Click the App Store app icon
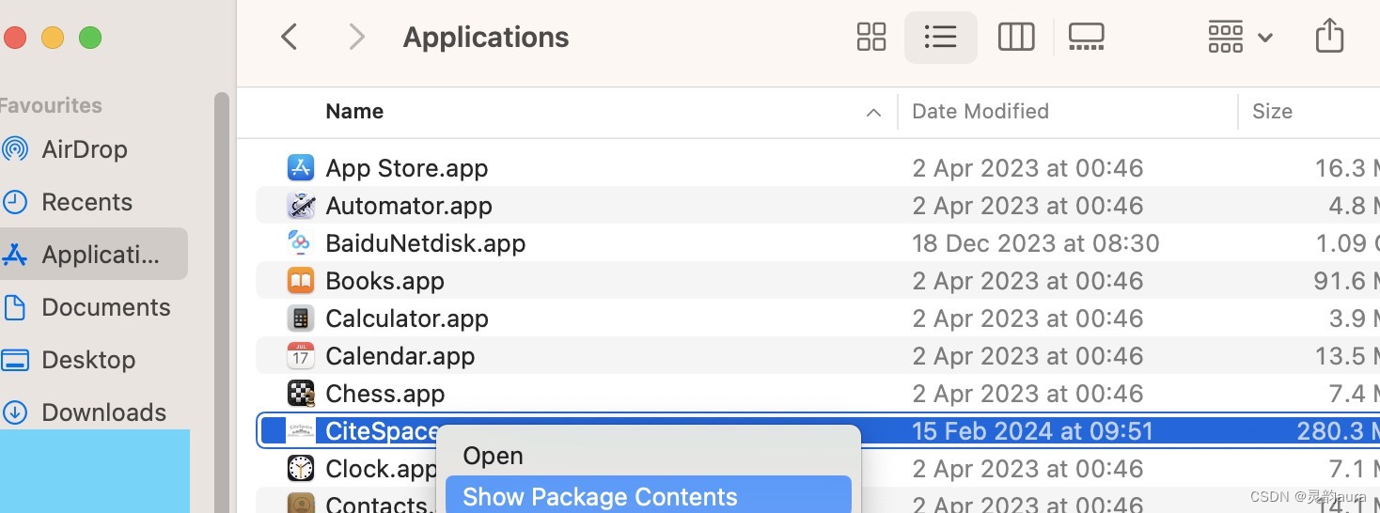The width and height of the screenshot is (1380, 513). click(300, 168)
